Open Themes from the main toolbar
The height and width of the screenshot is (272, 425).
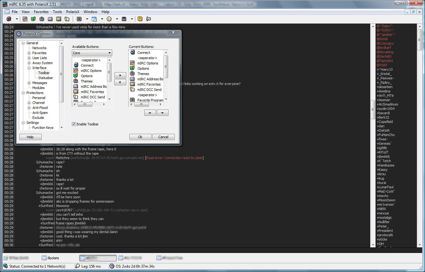click(x=42, y=19)
